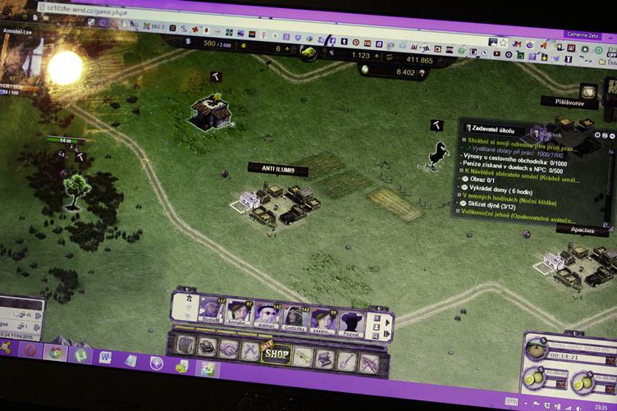Collapse the friends bar with the top-left arrow
The width and height of the screenshot is (617, 411).
(186, 289)
